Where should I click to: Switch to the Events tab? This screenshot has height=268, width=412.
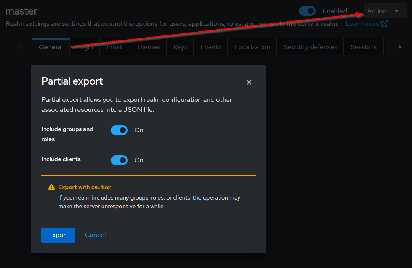pyautogui.click(x=211, y=47)
